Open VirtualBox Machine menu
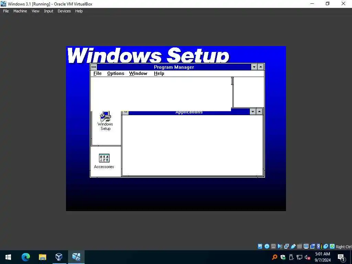352x264 pixels. 20,11
